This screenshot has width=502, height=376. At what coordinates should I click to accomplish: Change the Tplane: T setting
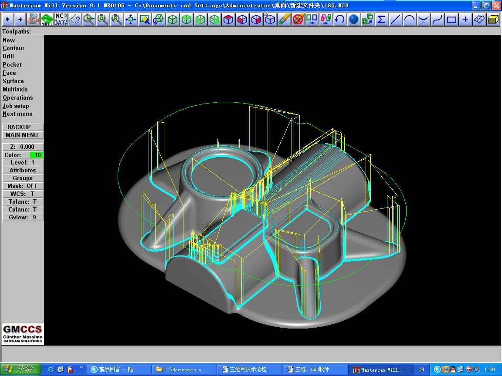click(23, 202)
